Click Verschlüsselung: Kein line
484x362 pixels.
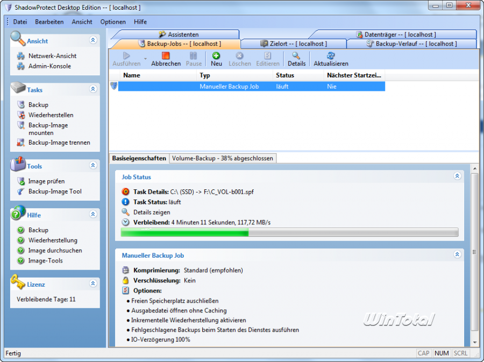tap(159, 281)
